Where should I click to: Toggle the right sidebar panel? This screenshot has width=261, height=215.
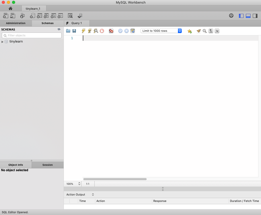255,16
